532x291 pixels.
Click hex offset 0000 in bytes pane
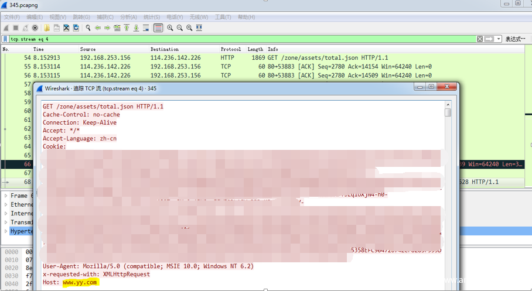(x=12, y=252)
